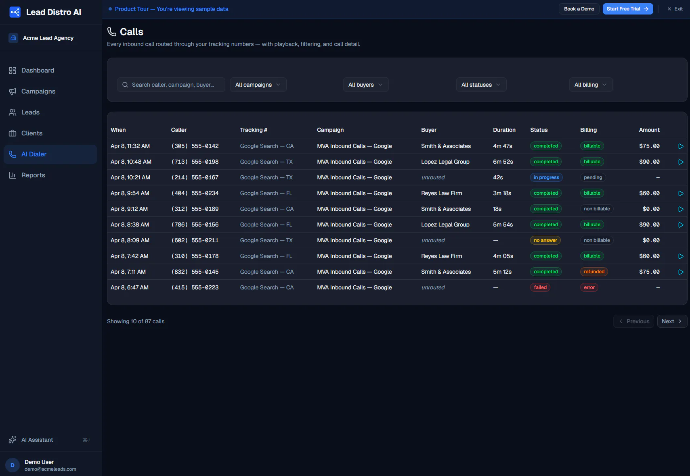Click the Calls page phone icon
Screen dimensions: 690x476
point(112,32)
